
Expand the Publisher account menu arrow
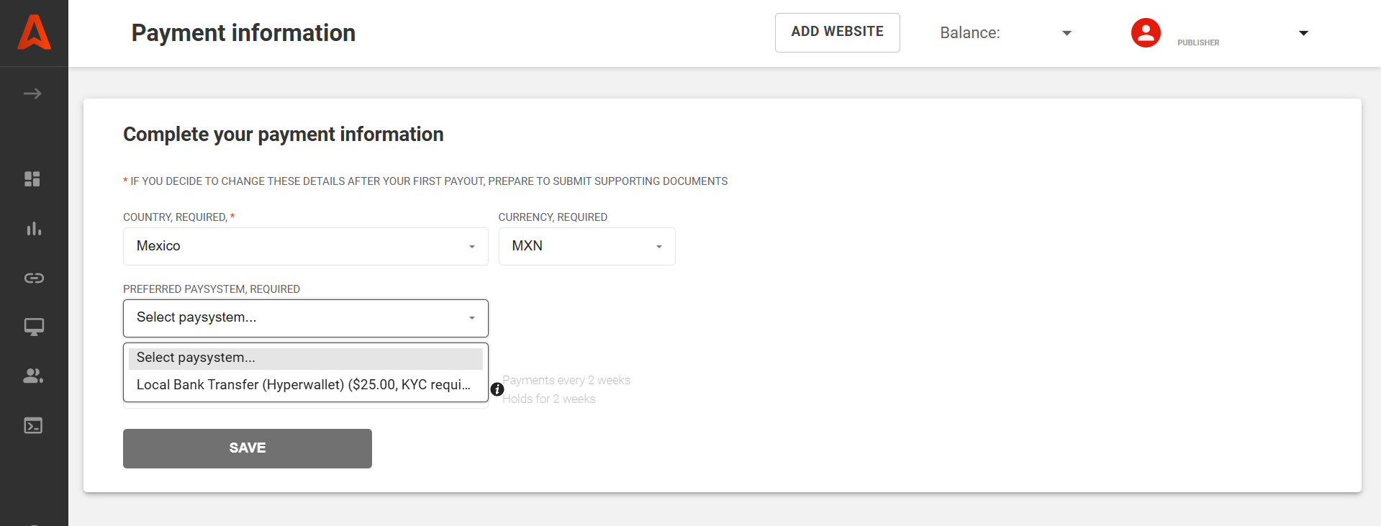(x=1303, y=33)
